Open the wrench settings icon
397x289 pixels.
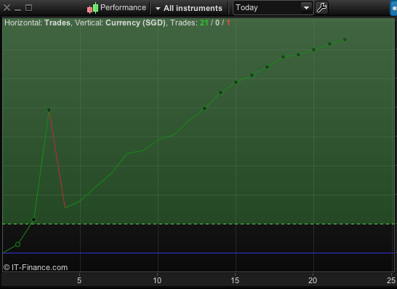(x=322, y=7)
